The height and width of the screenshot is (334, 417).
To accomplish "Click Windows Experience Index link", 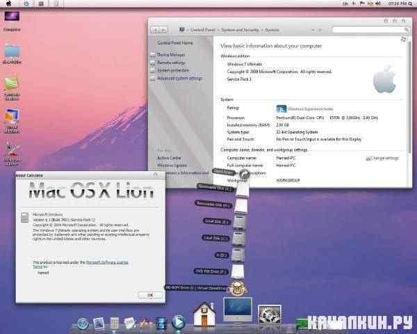I will coord(311,109).
